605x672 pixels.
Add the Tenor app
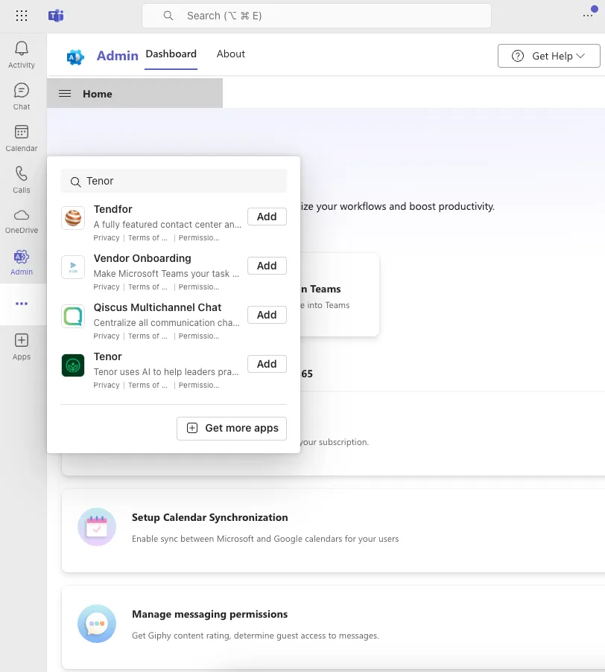pos(267,364)
